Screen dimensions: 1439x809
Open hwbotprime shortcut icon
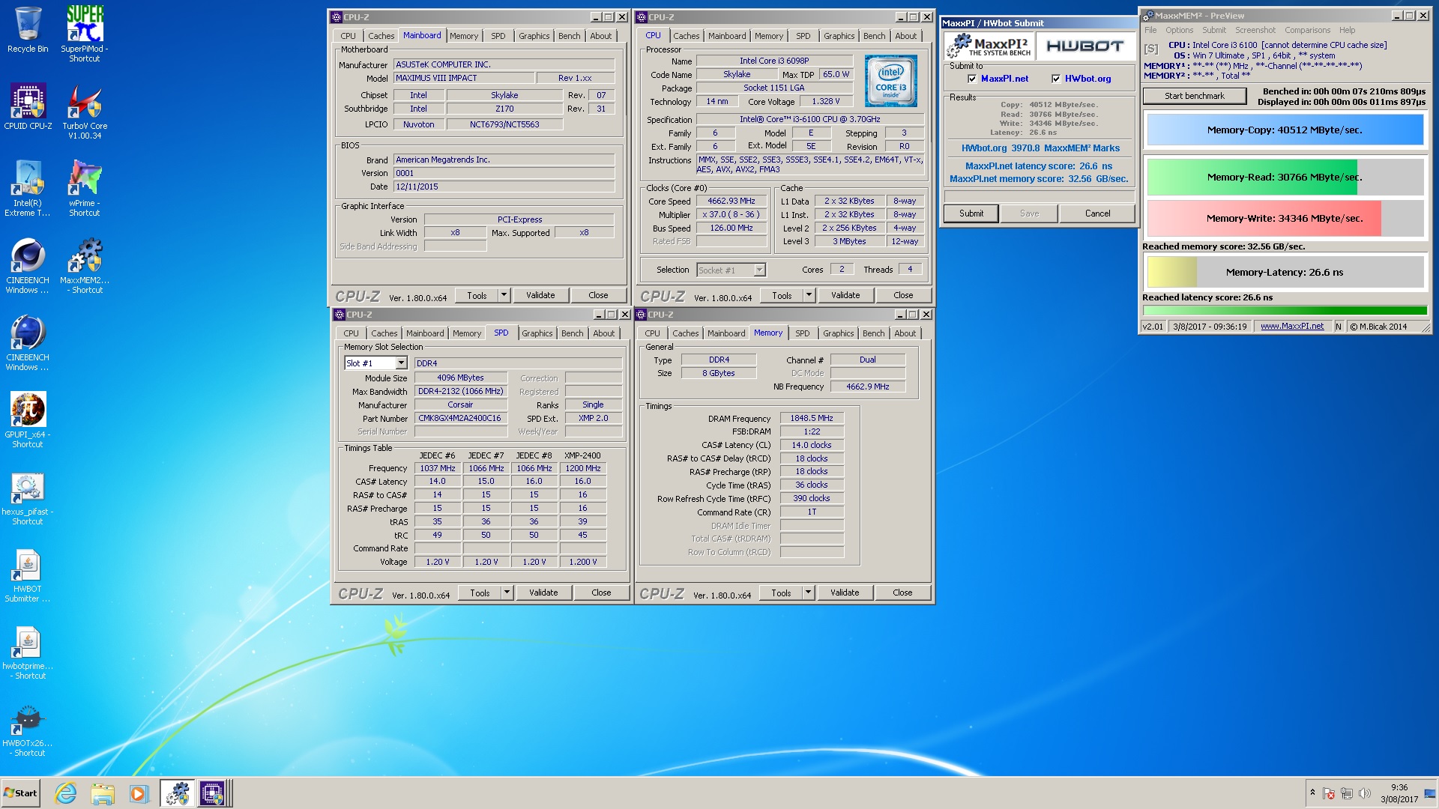pyautogui.click(x=28, y=651)
